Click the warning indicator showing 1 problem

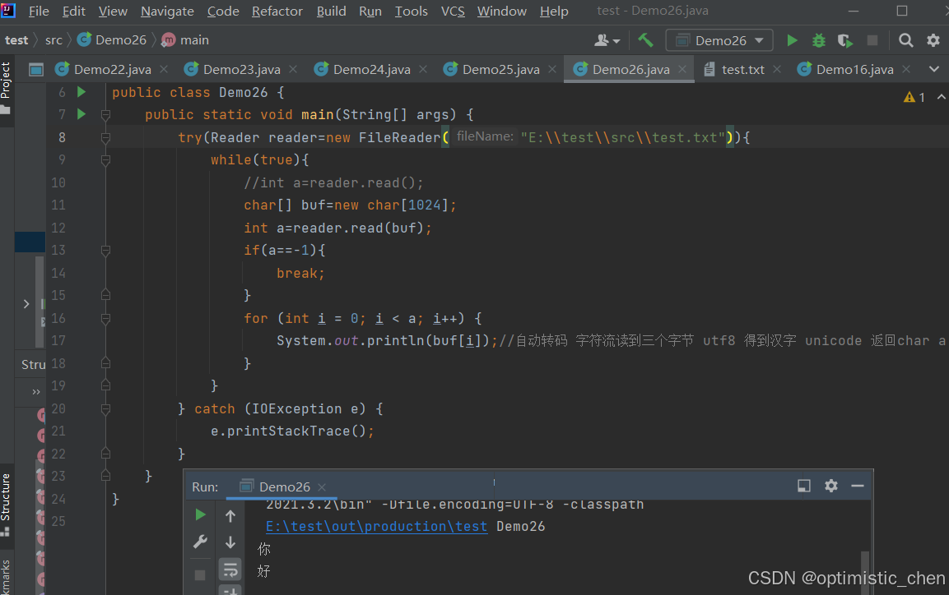pos(914,97)
